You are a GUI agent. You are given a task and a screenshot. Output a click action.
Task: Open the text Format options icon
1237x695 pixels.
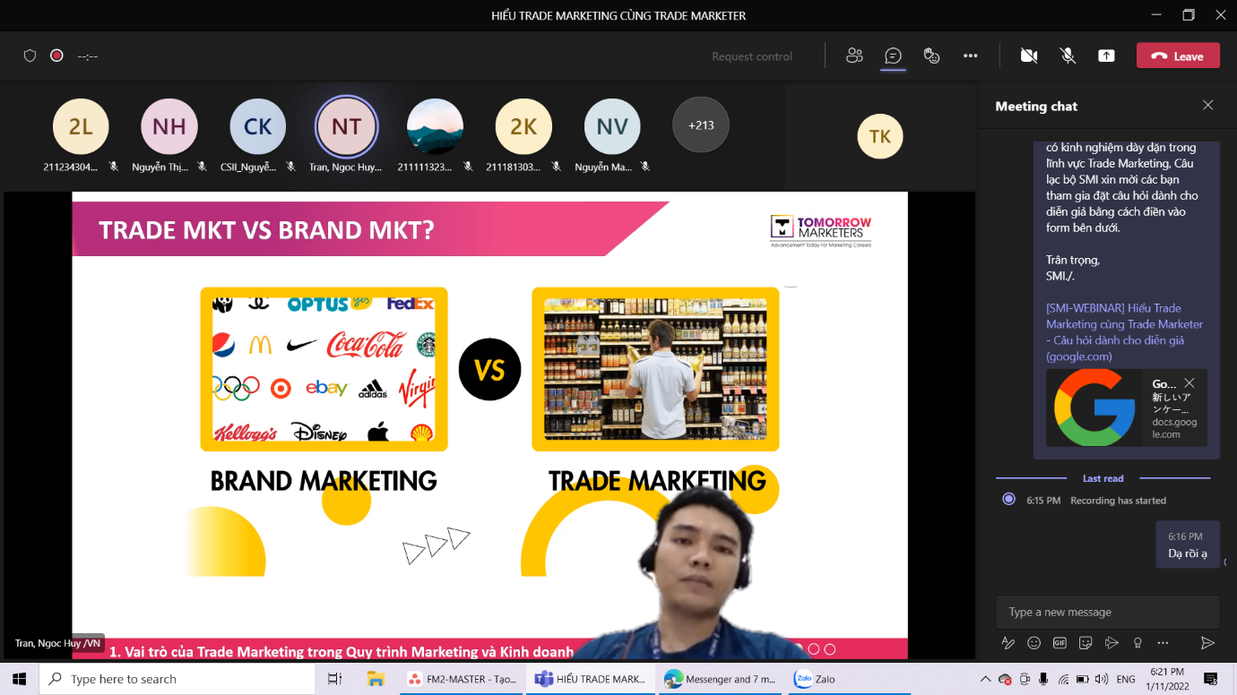click(1008, 643)
